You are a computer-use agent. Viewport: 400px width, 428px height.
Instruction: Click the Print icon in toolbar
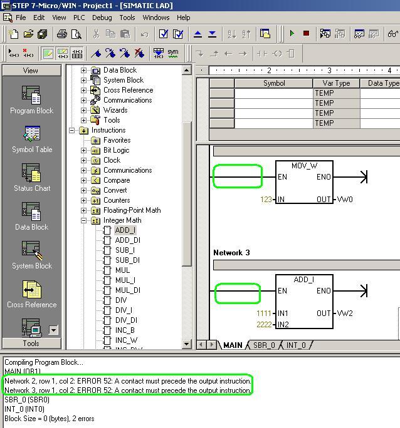pos(62,34)
